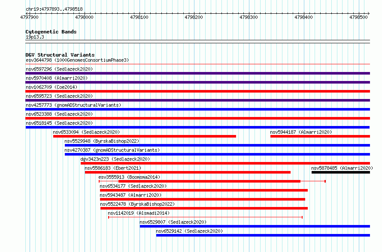Click the blue bar under the nsv6518145 label

pos(197,127)
